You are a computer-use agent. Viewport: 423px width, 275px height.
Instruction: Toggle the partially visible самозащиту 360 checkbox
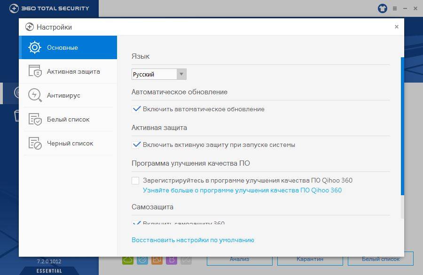[x=136, y=223]
